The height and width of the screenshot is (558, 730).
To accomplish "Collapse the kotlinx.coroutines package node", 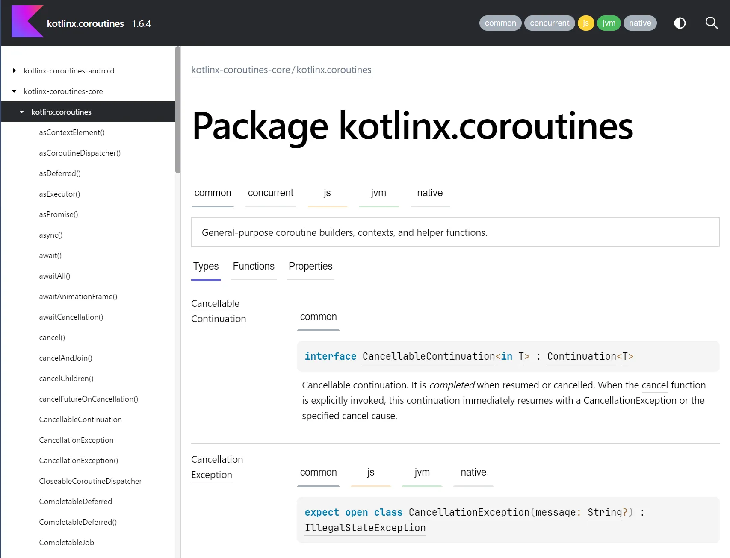I will point(22,112).
